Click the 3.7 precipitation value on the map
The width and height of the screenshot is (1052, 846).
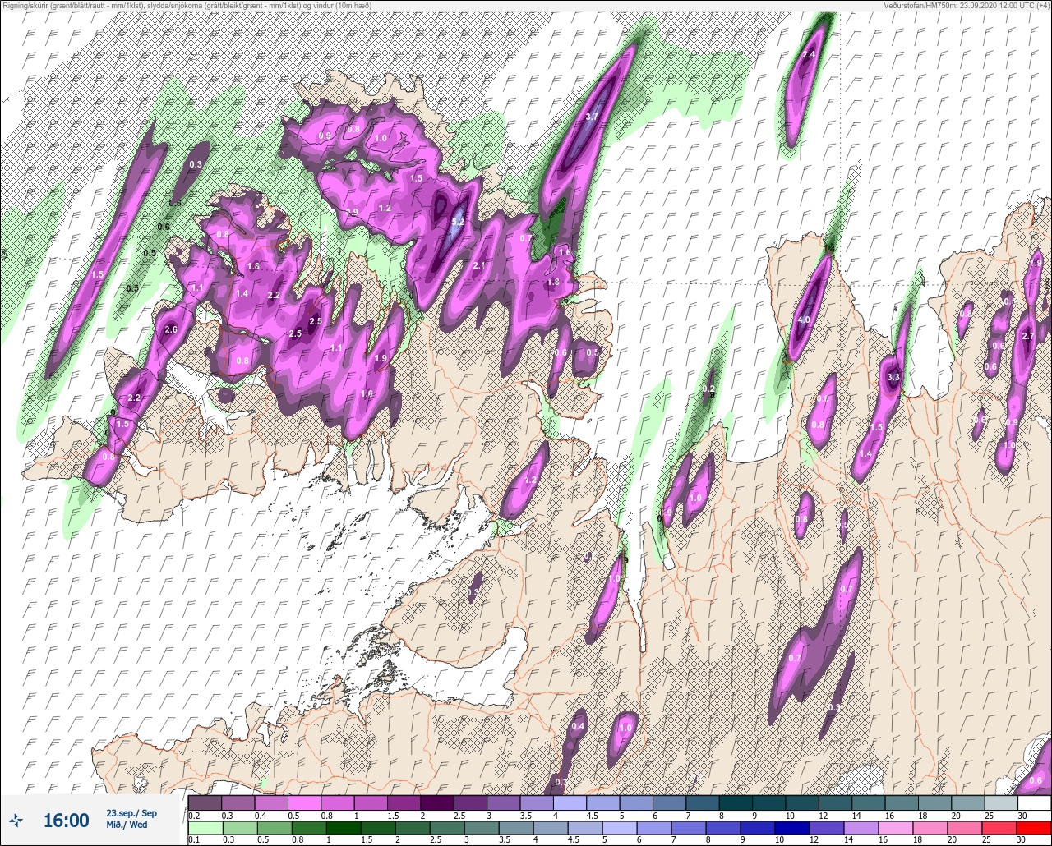(x=591, y=117)
